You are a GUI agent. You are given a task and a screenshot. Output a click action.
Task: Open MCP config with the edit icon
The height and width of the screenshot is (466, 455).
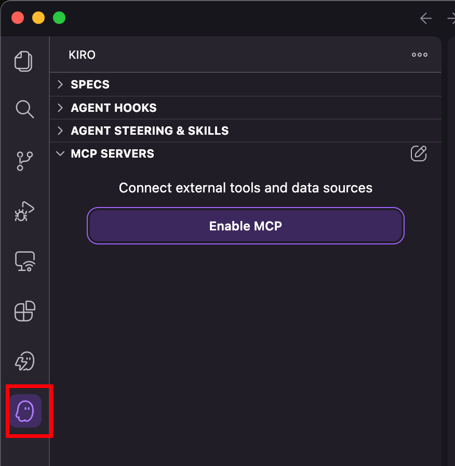click(x=419, y=153)
